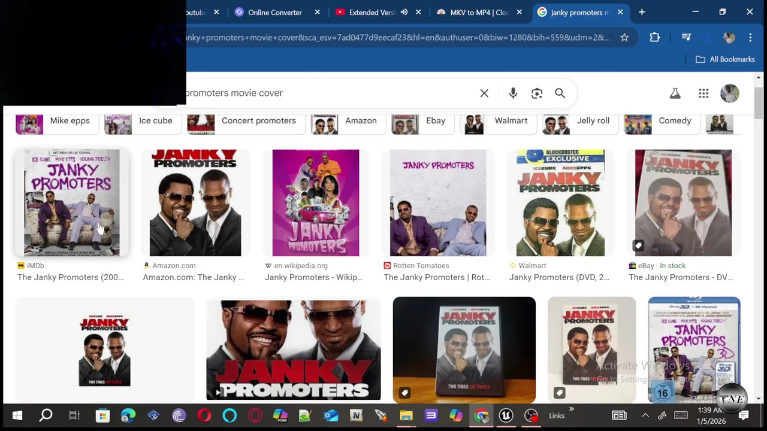
Task: Open Search Labs beaker icon
Action: pos(675,93)
